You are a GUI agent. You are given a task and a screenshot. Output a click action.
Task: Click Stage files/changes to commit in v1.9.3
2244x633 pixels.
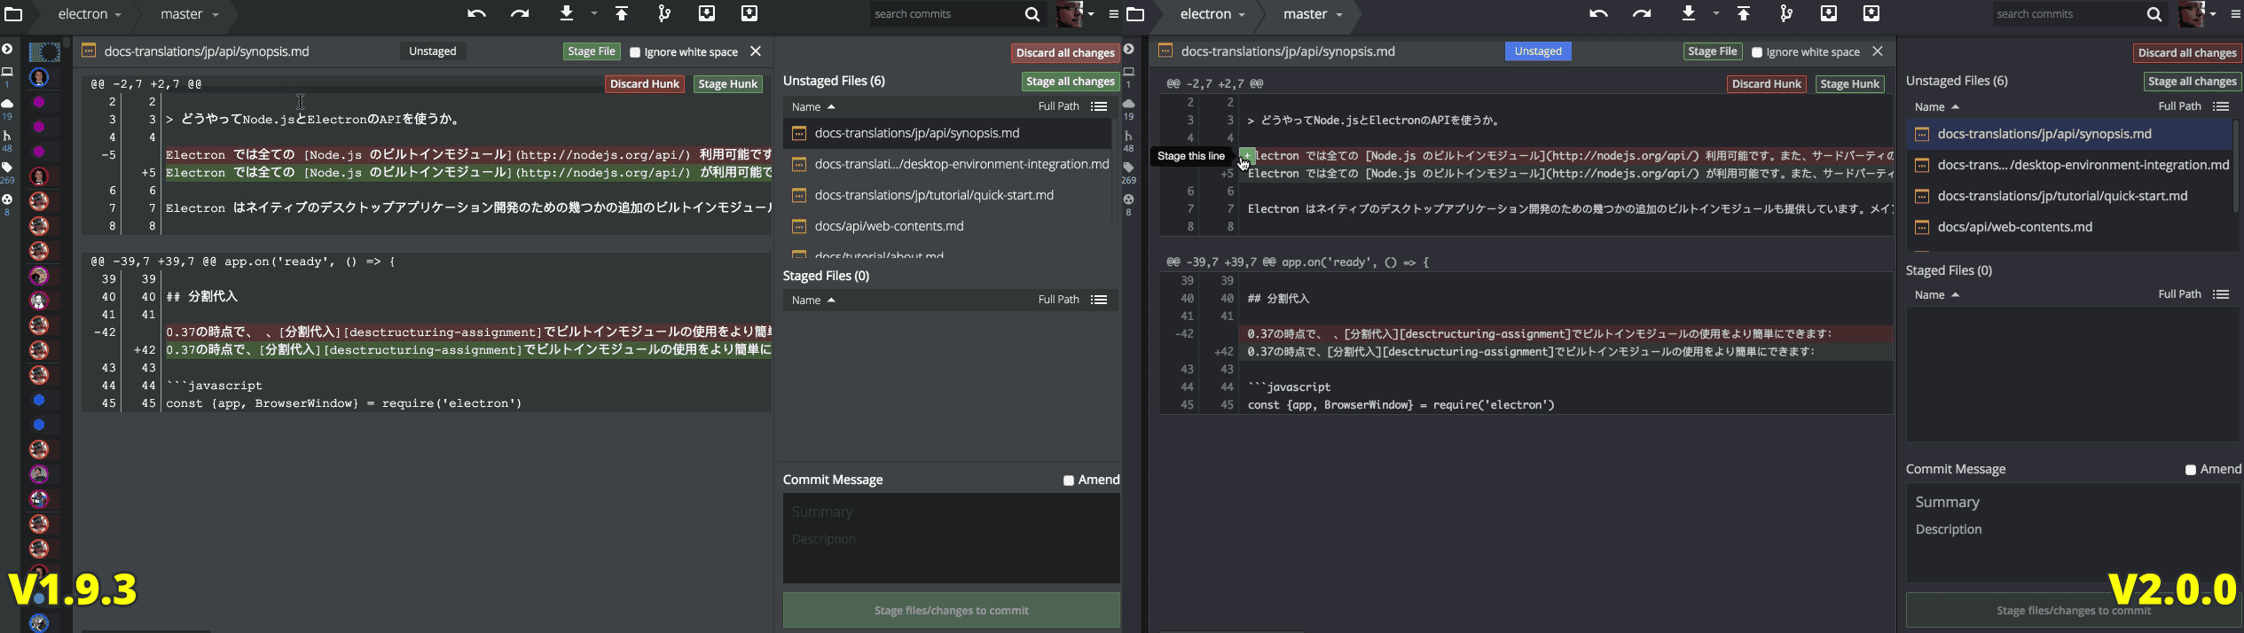(951, 610)
